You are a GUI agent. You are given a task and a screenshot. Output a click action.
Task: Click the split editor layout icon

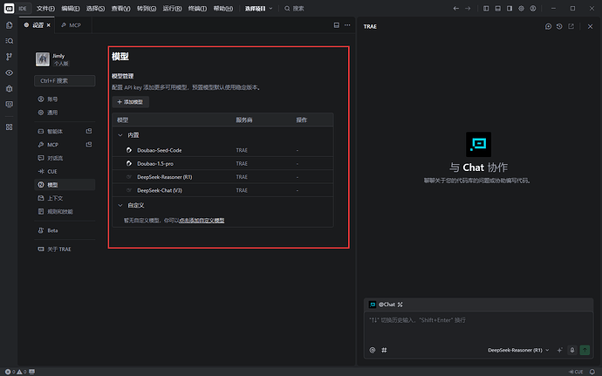336,25
